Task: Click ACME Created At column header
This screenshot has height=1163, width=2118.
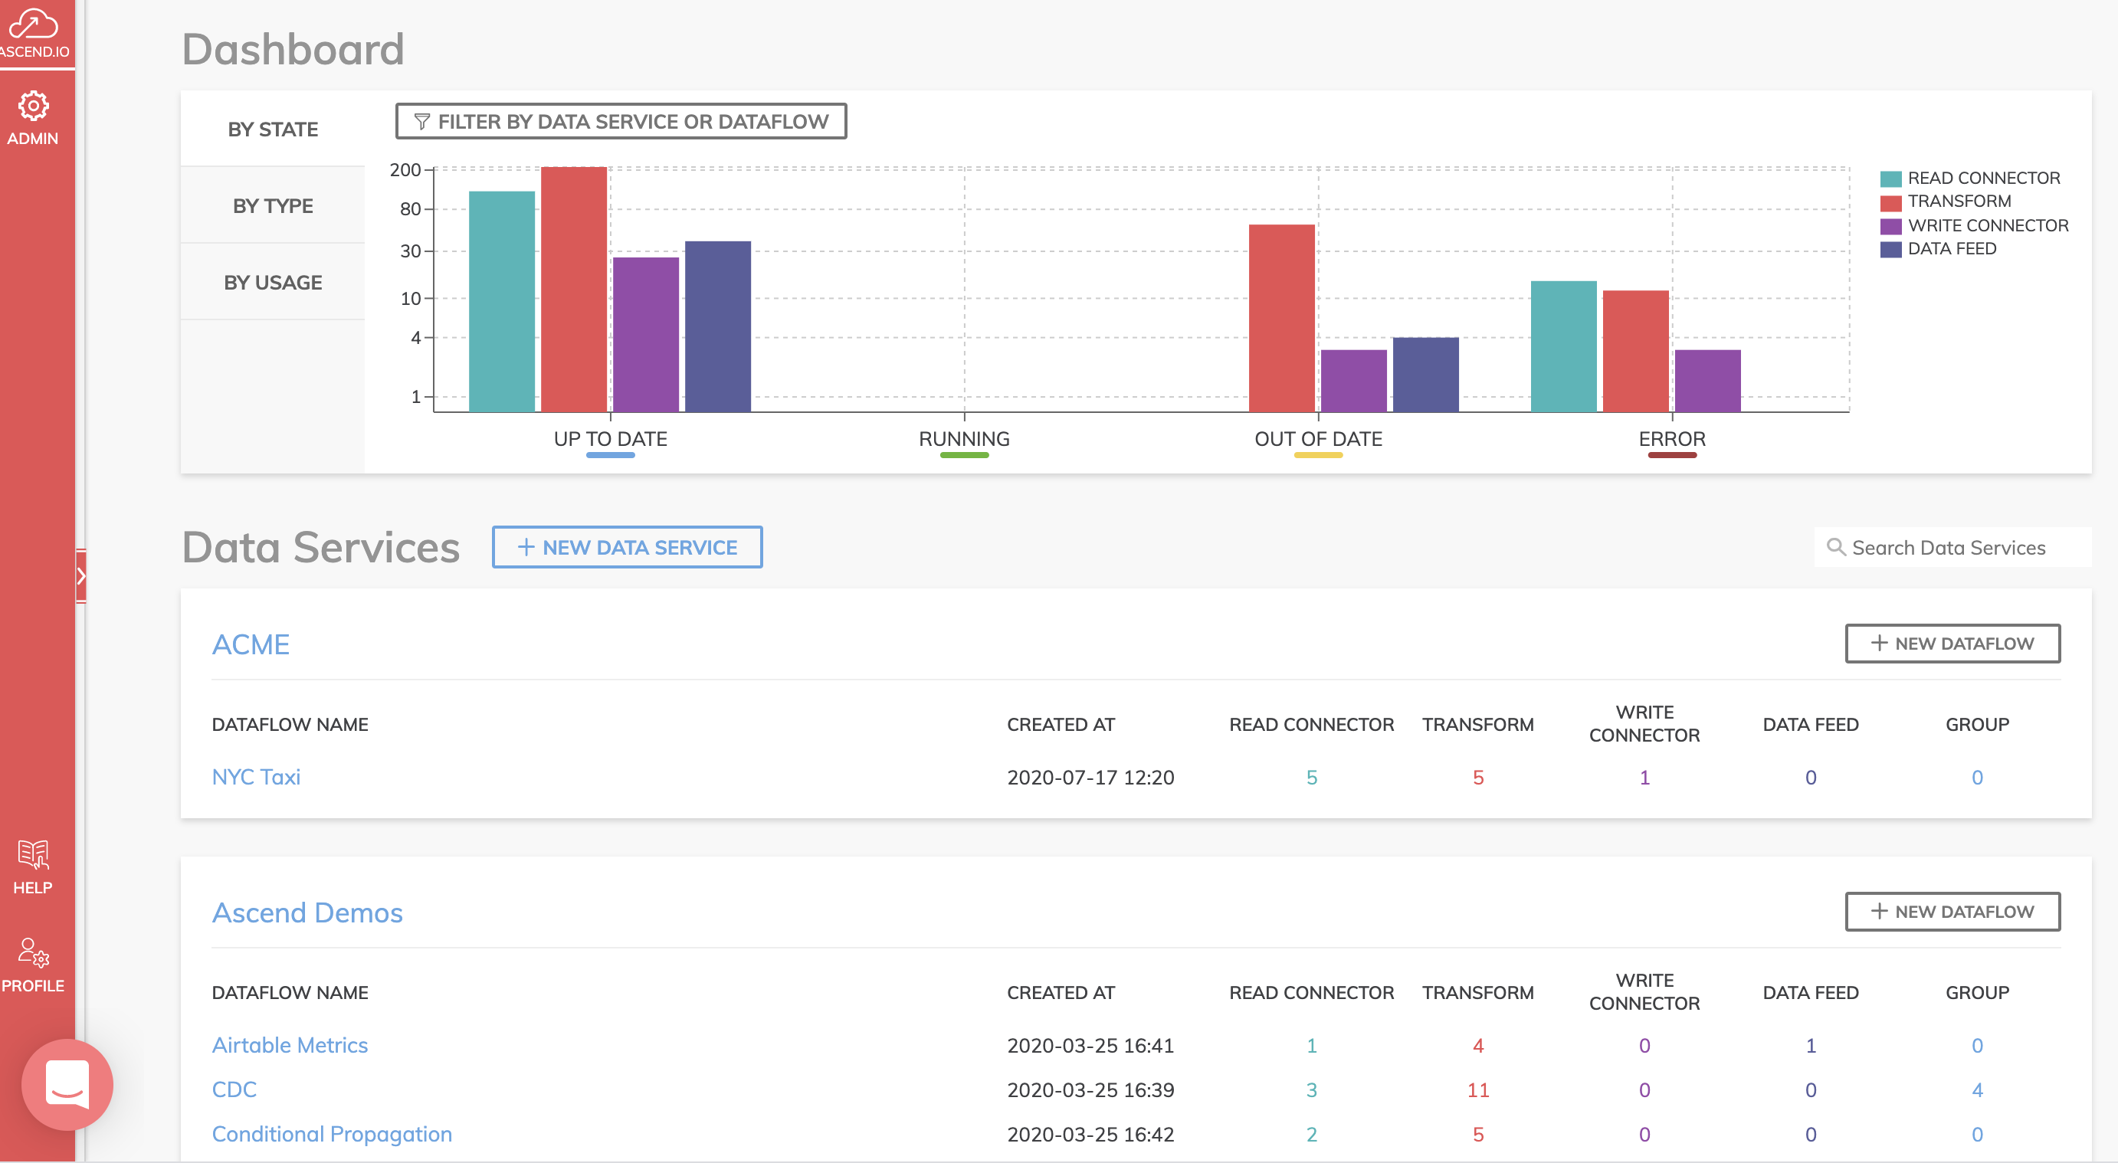Action: point(1061,724)
